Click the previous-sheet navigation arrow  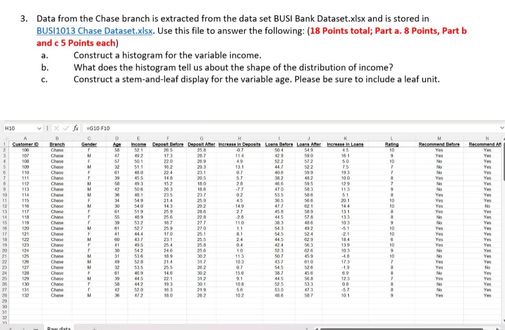[x=10, y=328]
